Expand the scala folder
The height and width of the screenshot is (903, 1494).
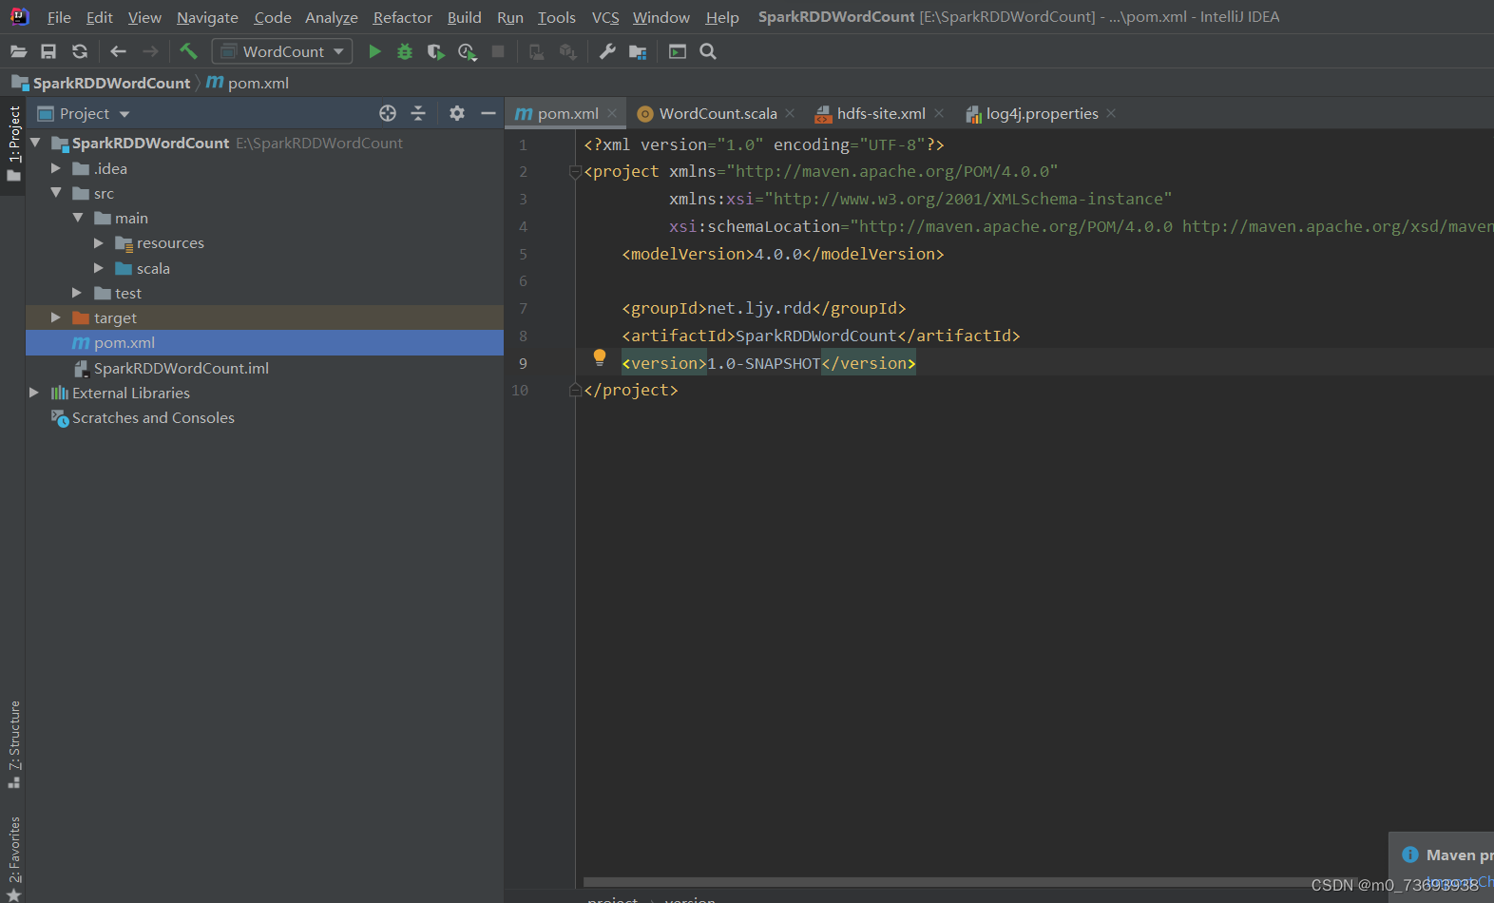99,268
